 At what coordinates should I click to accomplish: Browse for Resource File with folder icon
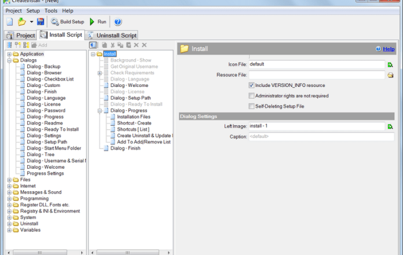(x=390, y=75)
